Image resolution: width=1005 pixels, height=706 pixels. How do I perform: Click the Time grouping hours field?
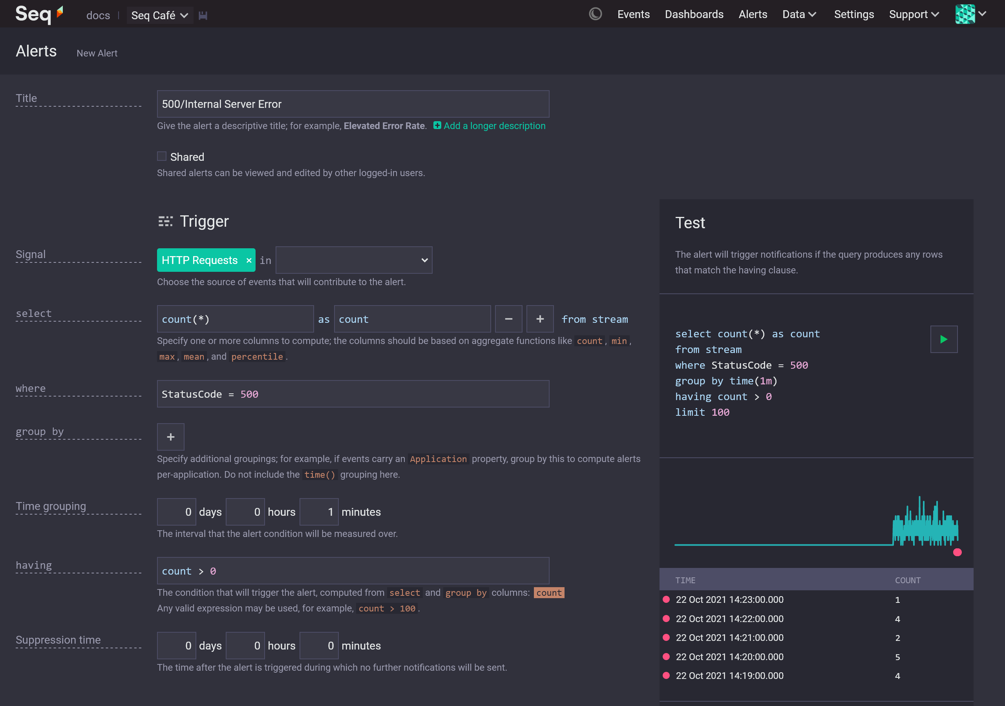click(245, 511)
